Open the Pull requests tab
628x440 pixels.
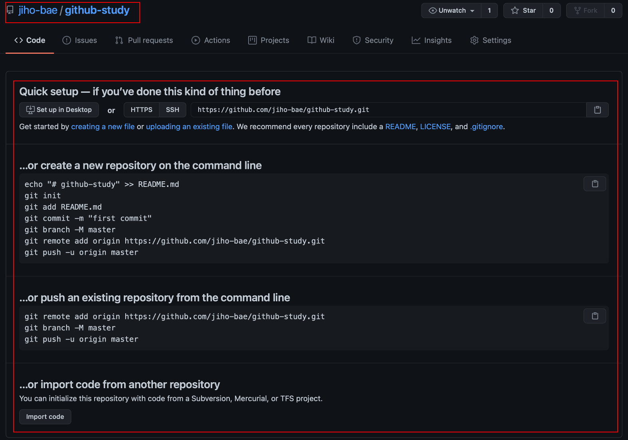click(144, 40)
